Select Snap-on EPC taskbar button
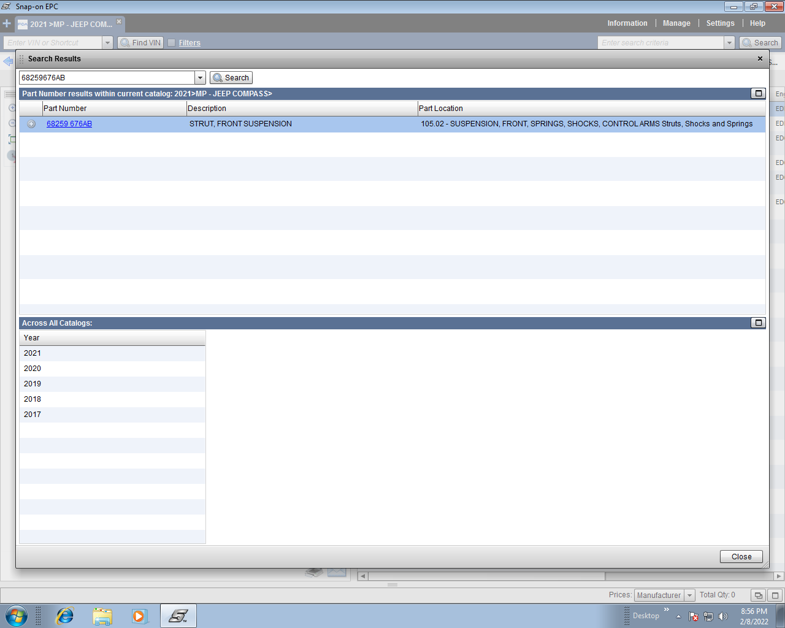This screenshot has width=785, height=628. coord(178,616)
